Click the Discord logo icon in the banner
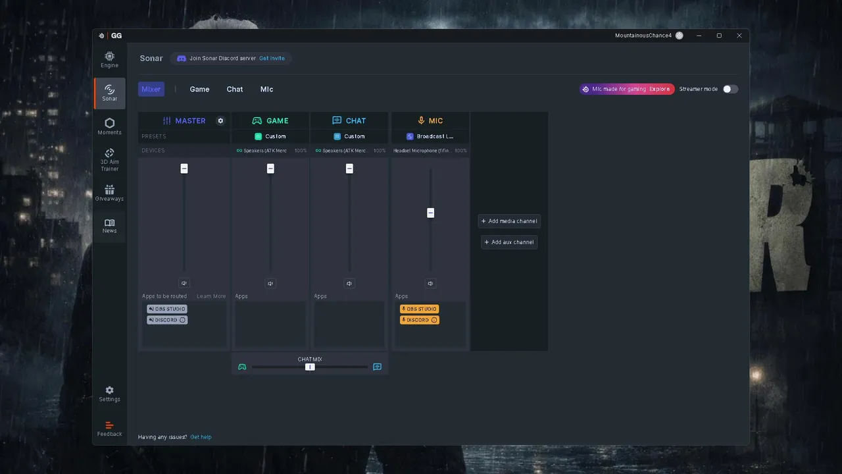Screen dimensions: 842x474 coord(182,58)
